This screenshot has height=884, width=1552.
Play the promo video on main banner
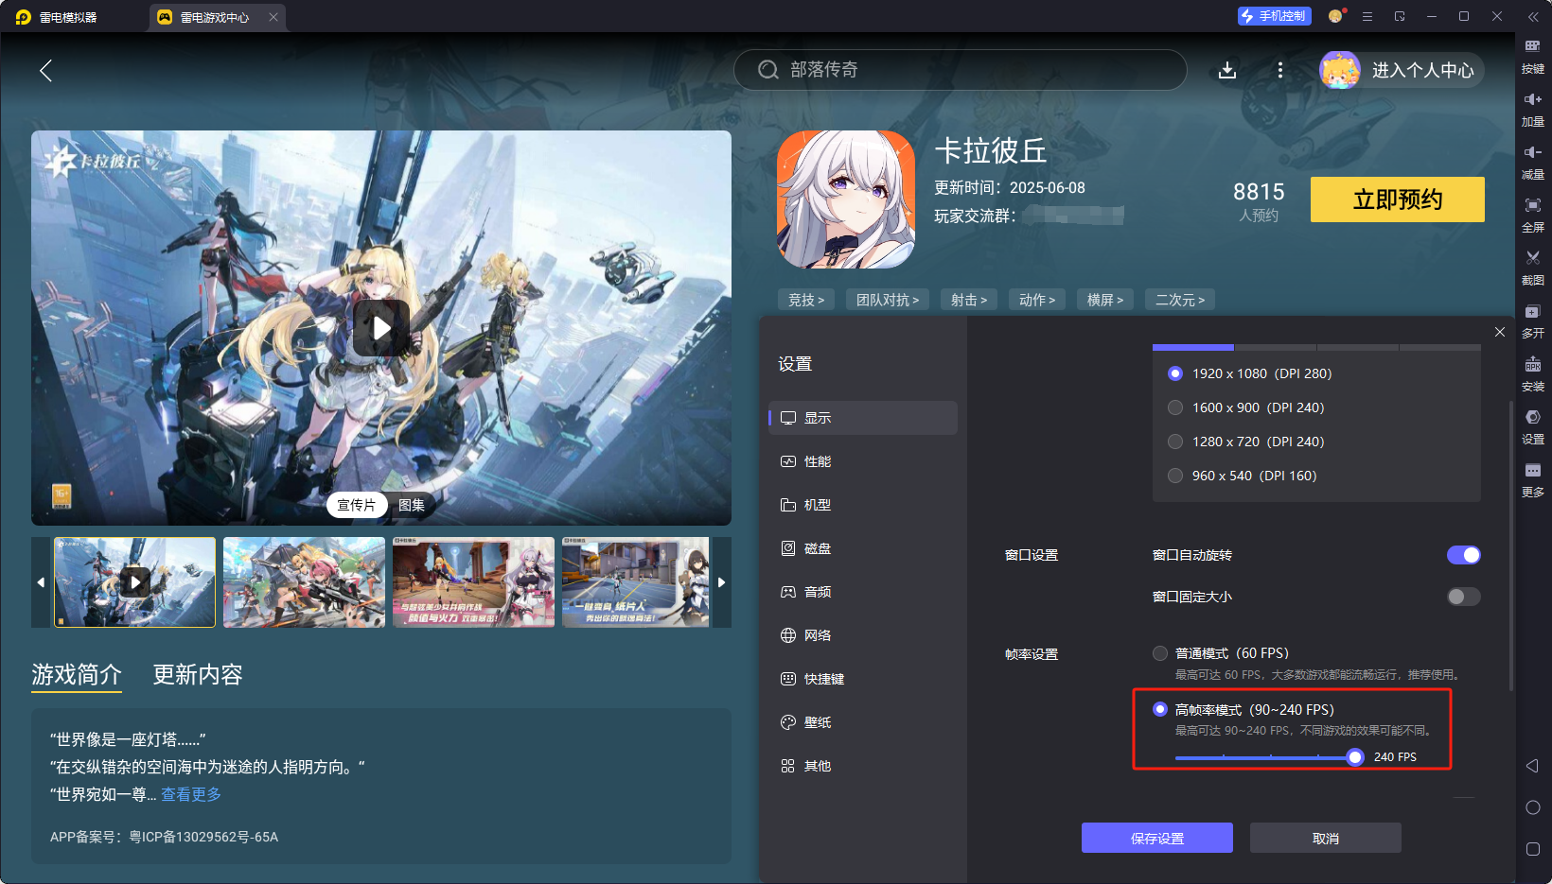coord(381,327)
